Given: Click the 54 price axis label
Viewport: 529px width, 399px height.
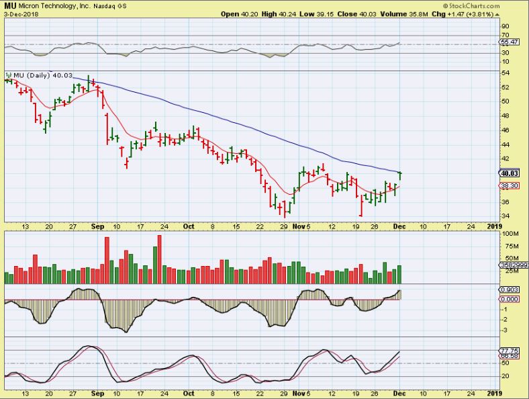Looking at the screenshot, I should click(x=506, y=73).
